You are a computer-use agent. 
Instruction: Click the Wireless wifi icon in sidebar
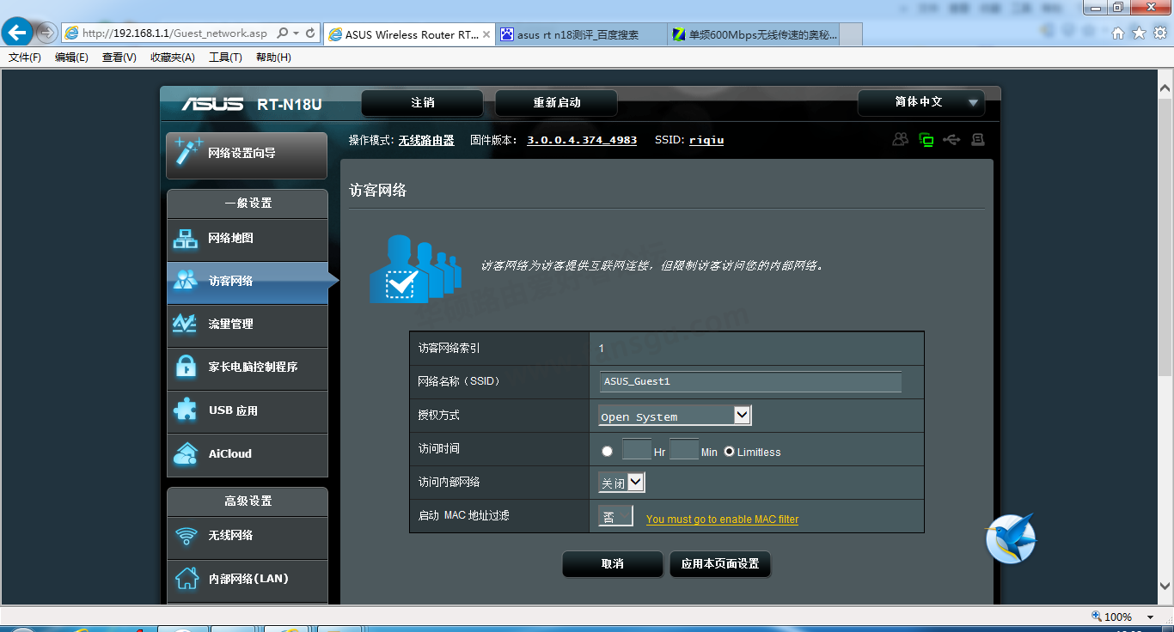[x=186, y=536]
